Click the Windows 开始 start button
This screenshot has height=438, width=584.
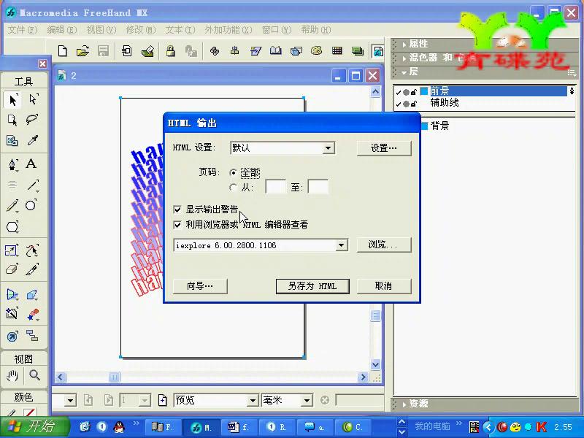(x=34, y=426)
